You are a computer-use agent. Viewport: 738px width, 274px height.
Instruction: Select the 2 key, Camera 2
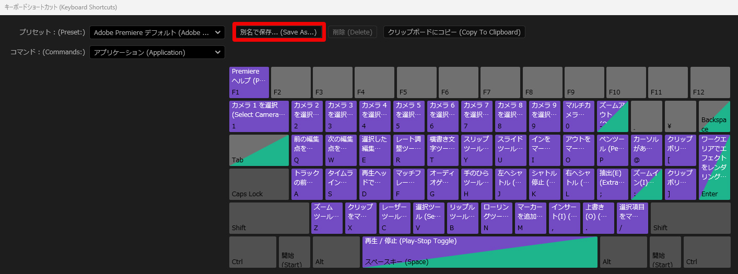[x=307, y=116]
